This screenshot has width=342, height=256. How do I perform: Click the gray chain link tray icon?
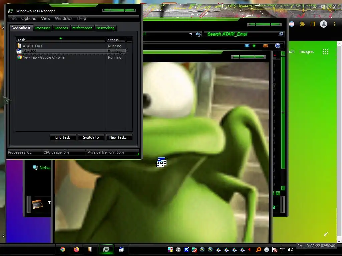point(178,250)
